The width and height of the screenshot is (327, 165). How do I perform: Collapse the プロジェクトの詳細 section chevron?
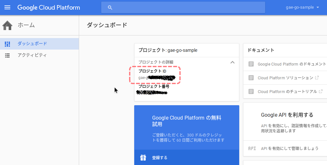pos(232,62)
